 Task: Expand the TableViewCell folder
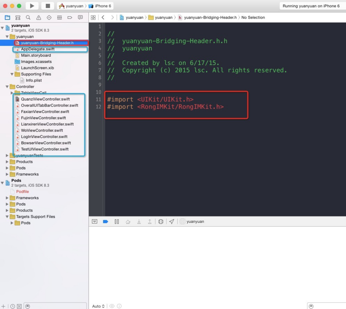coord(12,93)
